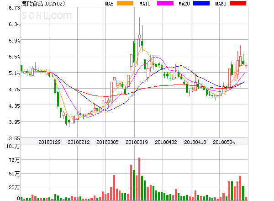Click the 50万 volume axis label

(14, 174)
